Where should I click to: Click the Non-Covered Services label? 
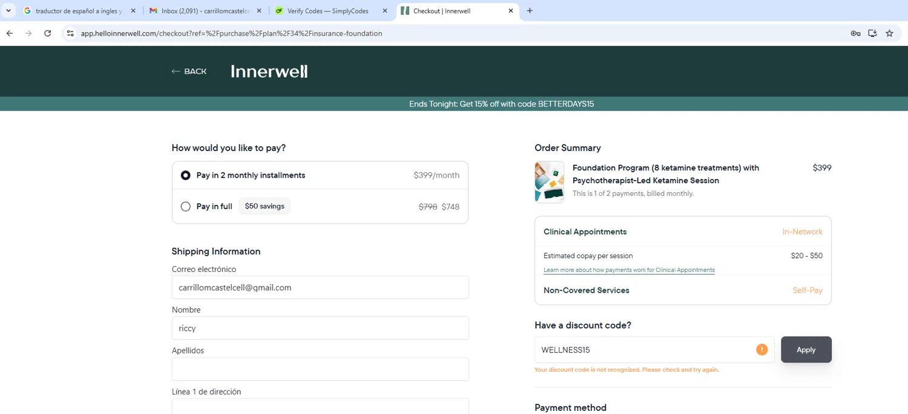coord(587,291)
